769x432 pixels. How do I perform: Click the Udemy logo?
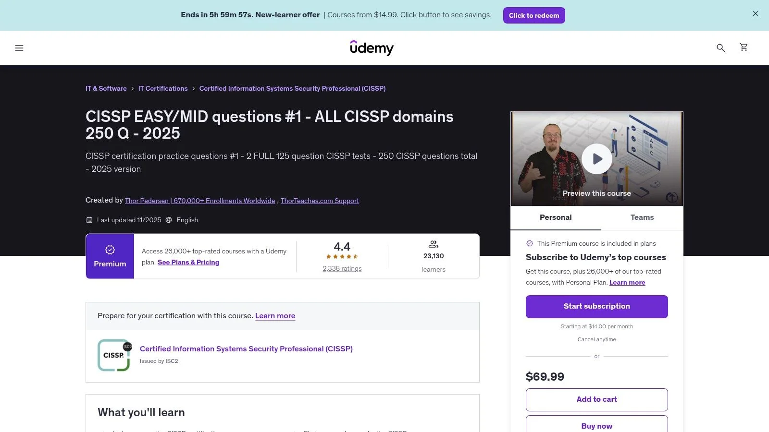pyautogui.click(x=372, y=48)
